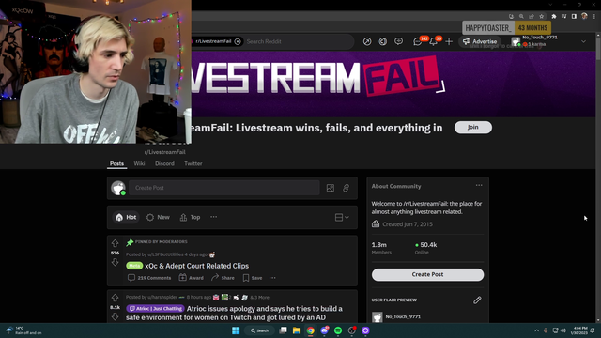Expand user account dropdown No_Touch_9771
The height and width of the screenshot is (338, 601).
click(x=583, y=41)
